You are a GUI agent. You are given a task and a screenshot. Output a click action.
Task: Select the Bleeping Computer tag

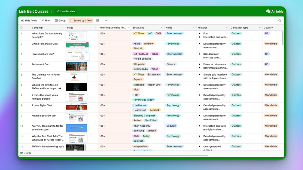click(144, 116)
